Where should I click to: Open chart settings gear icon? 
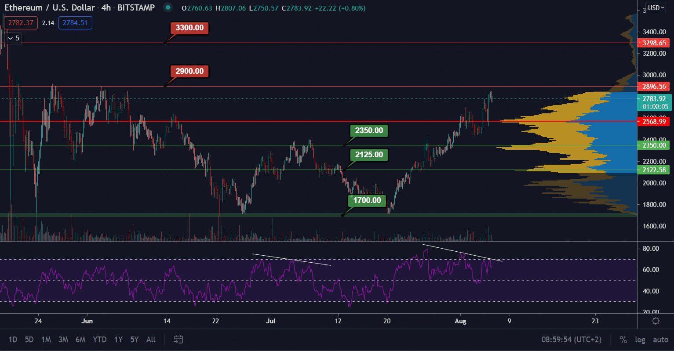[656, 321]
